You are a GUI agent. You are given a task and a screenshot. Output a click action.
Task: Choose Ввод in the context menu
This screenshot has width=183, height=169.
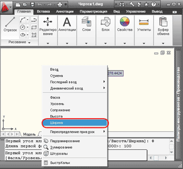tap(75, 70)
